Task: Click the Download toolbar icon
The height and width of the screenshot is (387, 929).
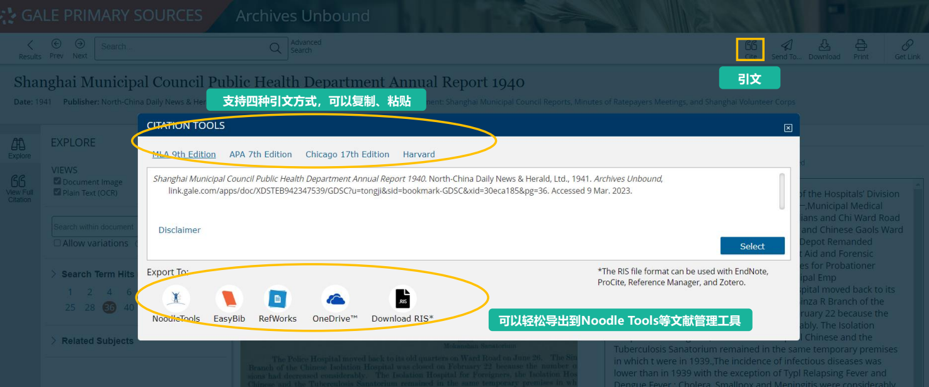Action: (x=824, y=49)
